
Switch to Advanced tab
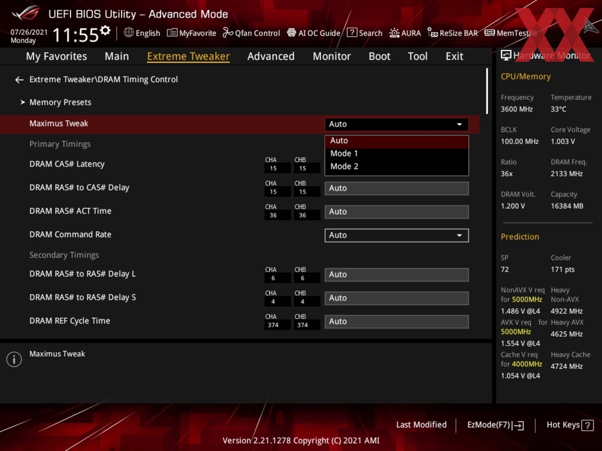point(271,56)
